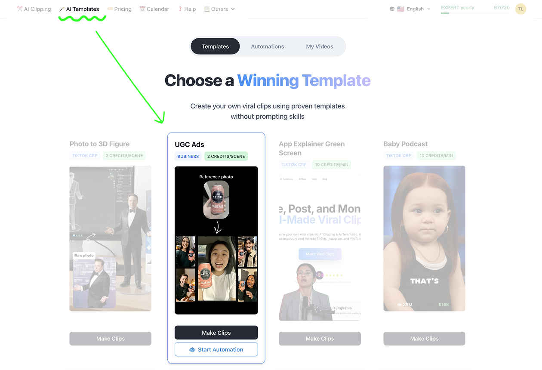
Task: Click the Calendar icon in the navbar
Action: click(x=142, y=9)
